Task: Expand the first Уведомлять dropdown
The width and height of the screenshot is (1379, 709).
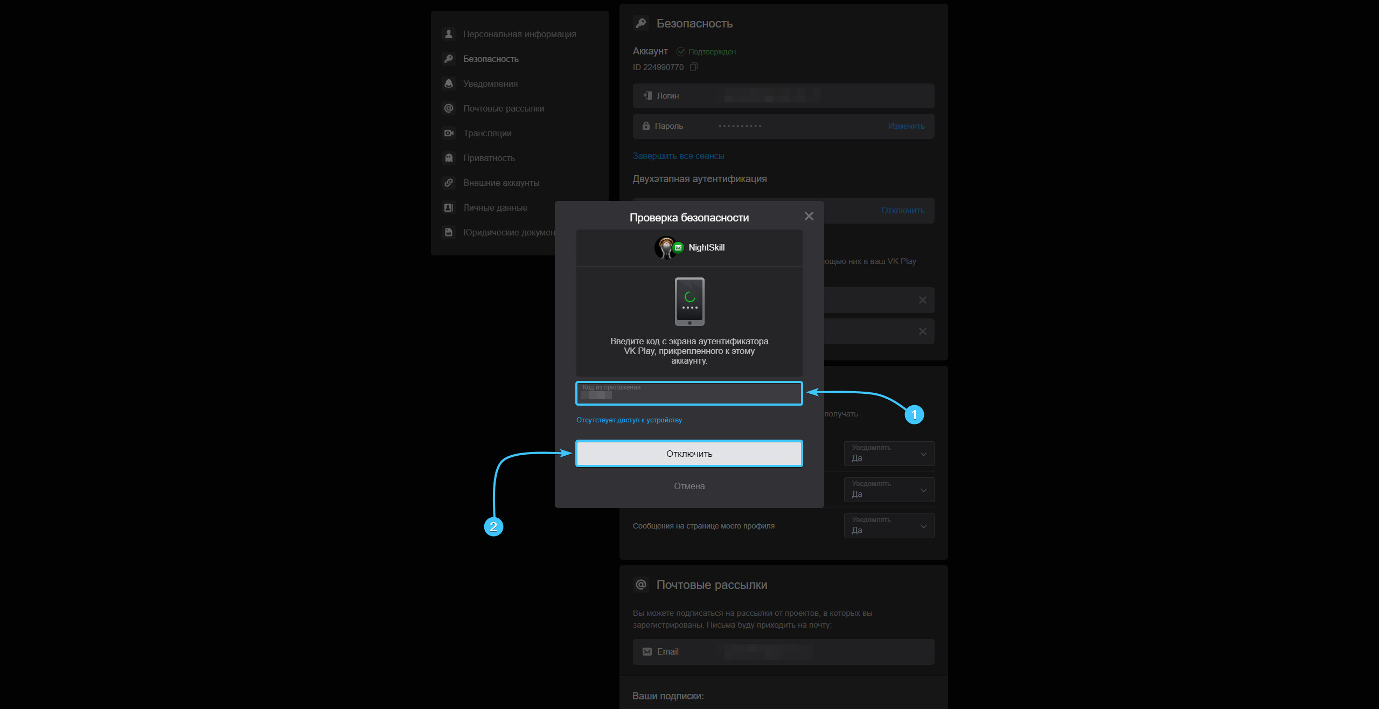Action: coord(889,454)
